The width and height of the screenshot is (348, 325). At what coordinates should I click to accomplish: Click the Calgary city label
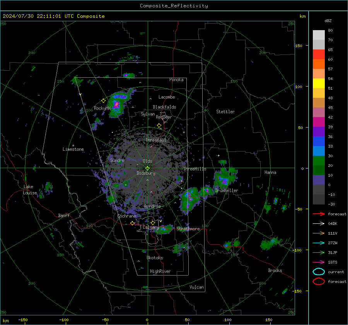click(x=151, y=227)
